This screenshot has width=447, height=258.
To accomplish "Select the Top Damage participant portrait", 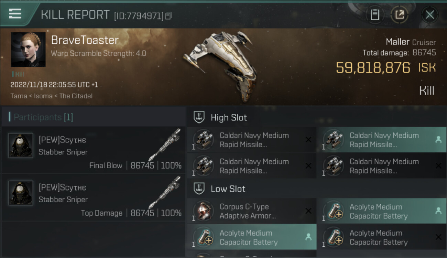I will tap(21, 193).
